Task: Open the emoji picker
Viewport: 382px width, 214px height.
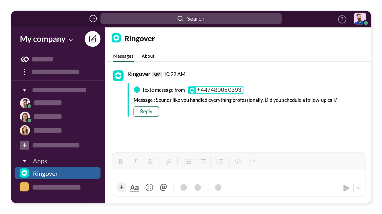Action: [x=149, y=187]
